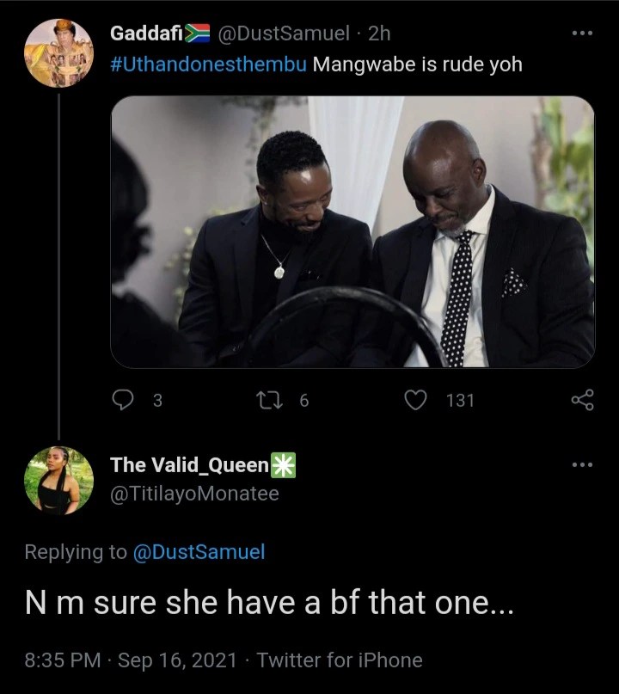Image resolution: width=619 pixels, height=694 pixels.
Task: Open the #Uthandonesthembu hashtag
Action: point(208,64)
